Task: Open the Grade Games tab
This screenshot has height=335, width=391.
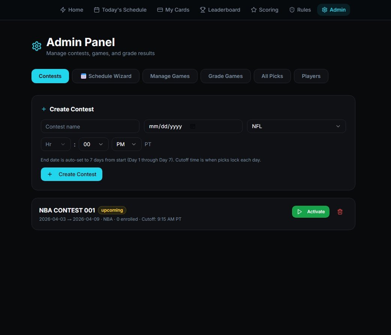Action: [x=225, y=76]
